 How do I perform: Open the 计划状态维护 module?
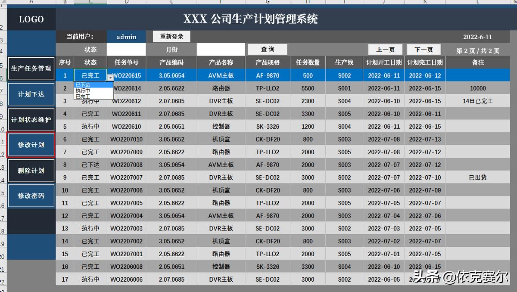pos(31,120)
